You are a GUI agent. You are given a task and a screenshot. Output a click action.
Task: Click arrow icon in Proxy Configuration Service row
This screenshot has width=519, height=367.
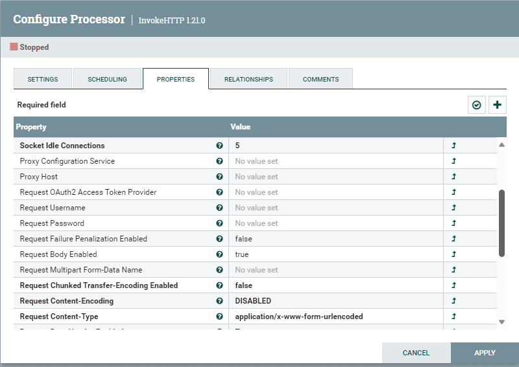point(453,161)
